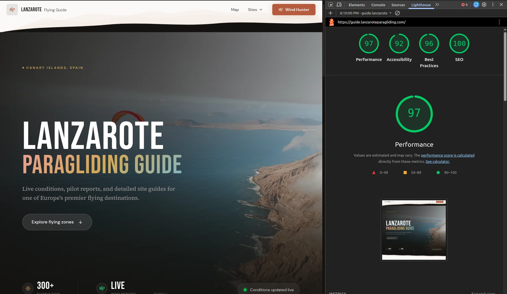This screenshot has height=294, width=507.
Task: Activate the inspect element picker icon
Action: (330, 5)
